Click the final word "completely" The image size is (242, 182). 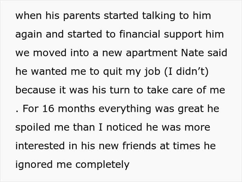[102, 165]
